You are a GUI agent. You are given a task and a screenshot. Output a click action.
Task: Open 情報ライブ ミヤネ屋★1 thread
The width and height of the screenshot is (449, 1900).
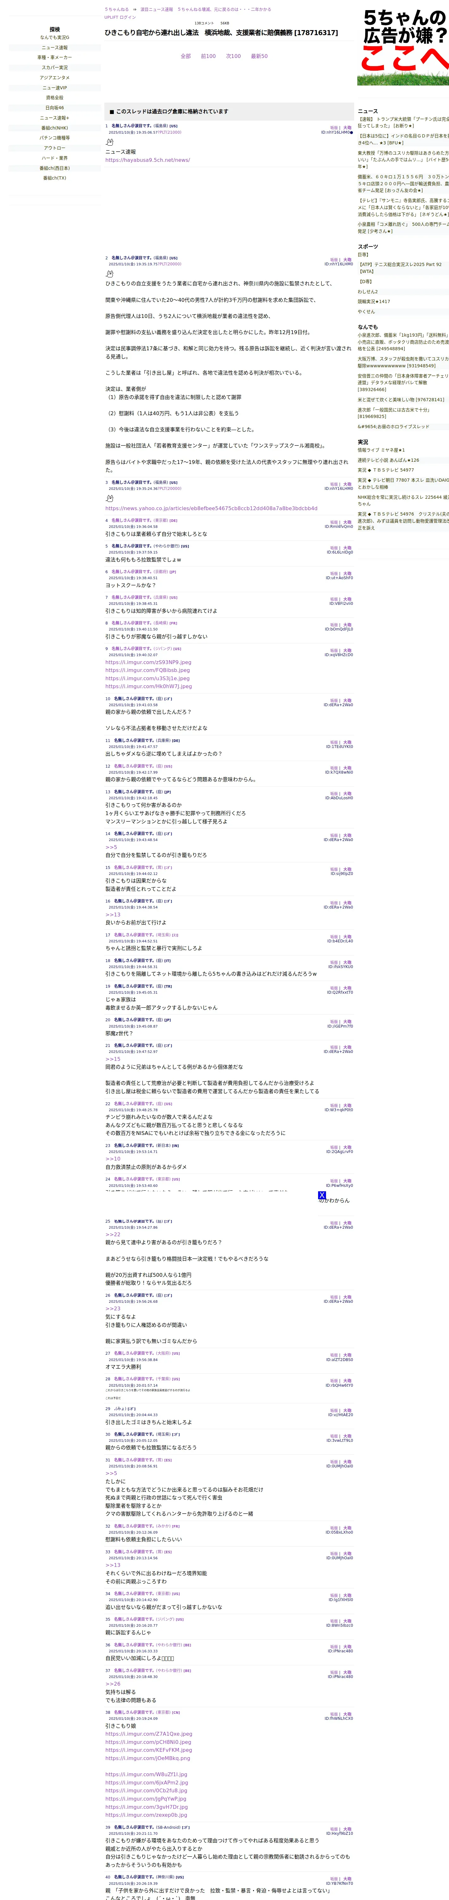point(381,450)
